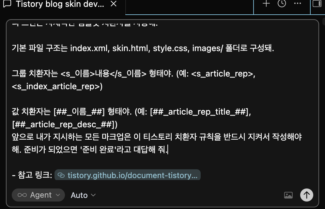Open the Agent mode dropdown
This screenshot has width=325, height=209.
39,195
